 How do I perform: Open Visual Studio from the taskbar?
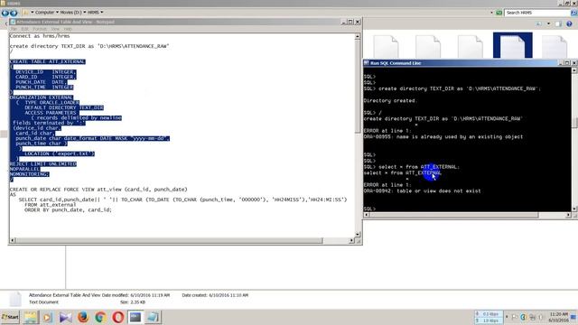[65, 317]
